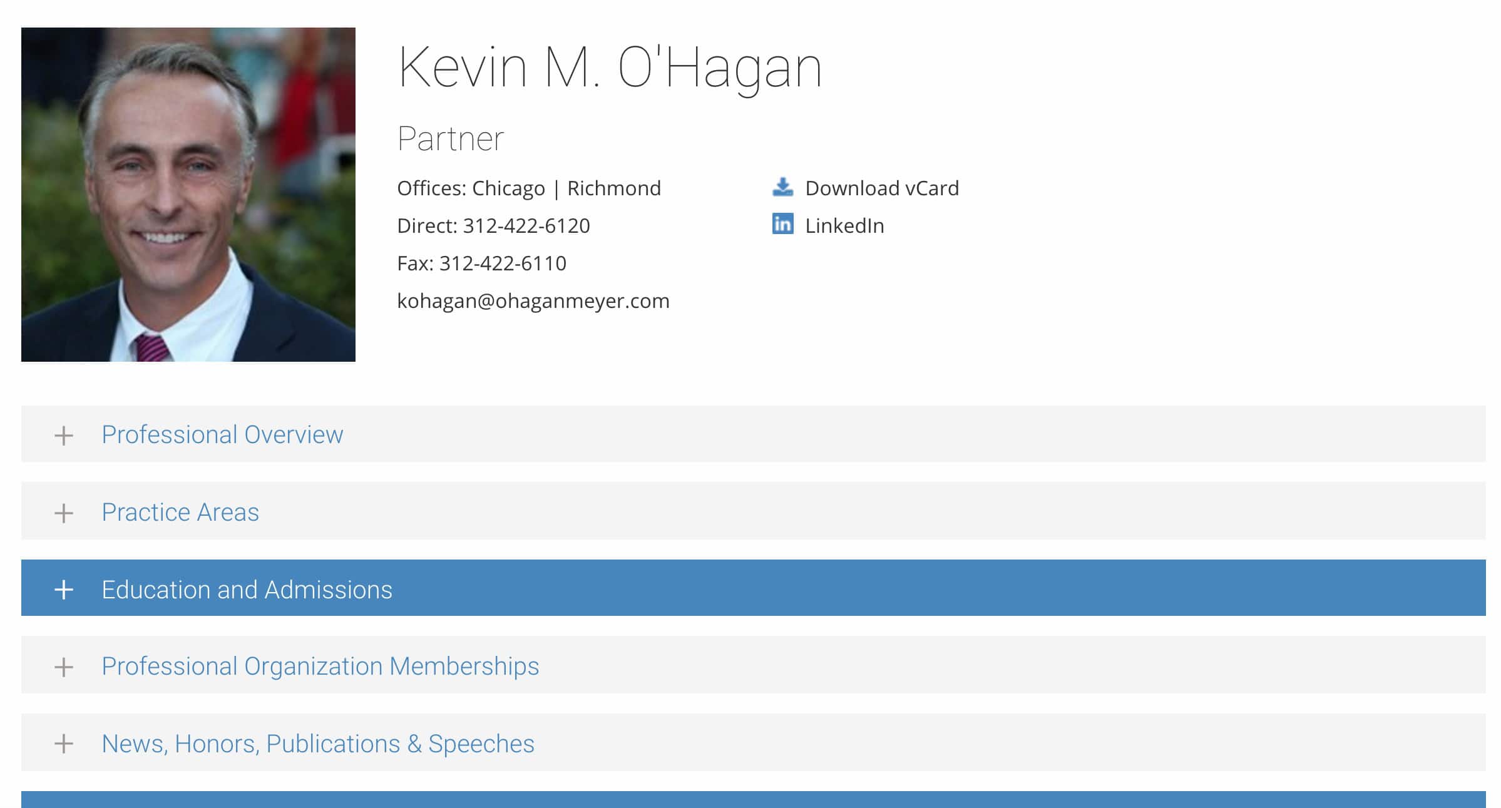Select the Richmond office link
The height and width of the screenshot is (808, 1501).
(x=614, y=188)
